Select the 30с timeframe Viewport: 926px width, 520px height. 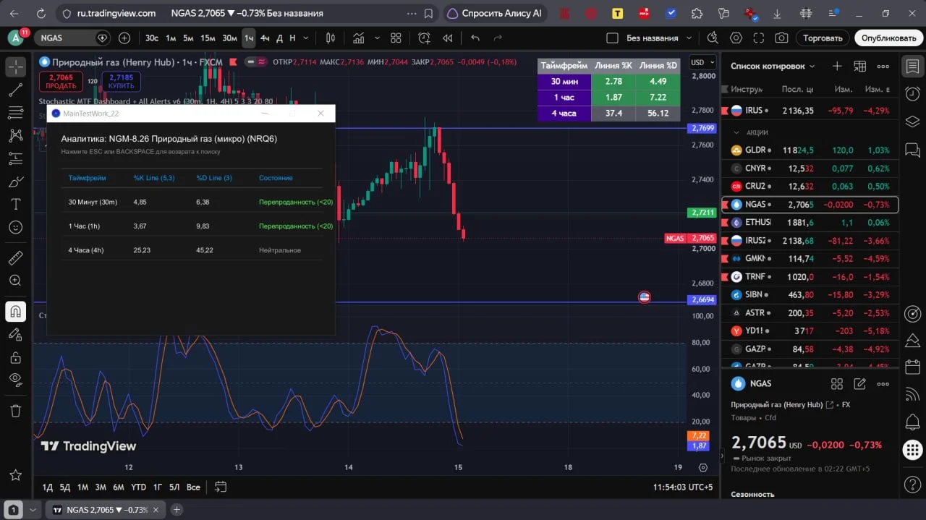coord(152,38)
